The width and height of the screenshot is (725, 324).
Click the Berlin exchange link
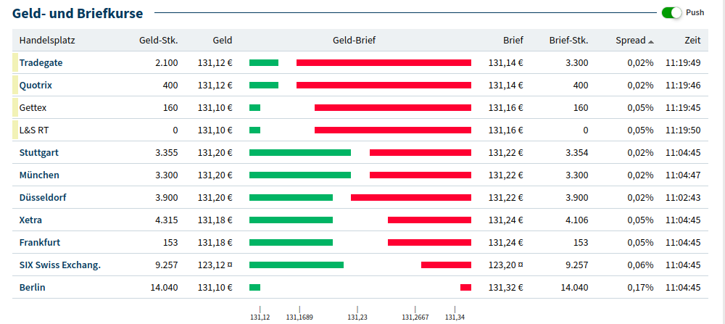point(32,288)
